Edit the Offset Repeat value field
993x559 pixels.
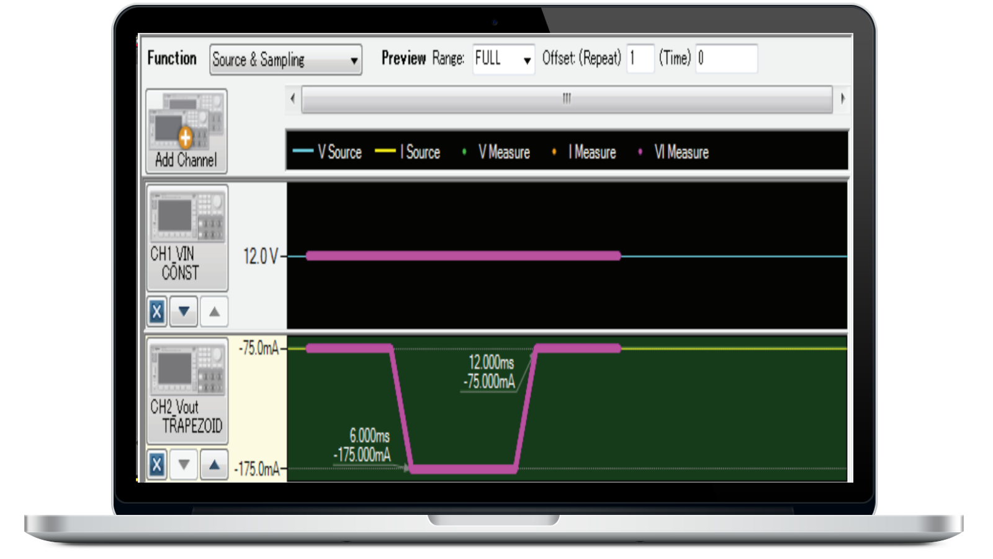pos(640,58)
